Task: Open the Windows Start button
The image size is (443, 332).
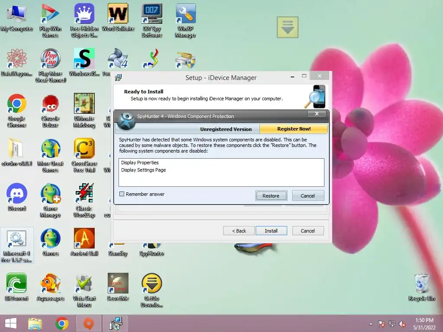Action: click(11, 323)
